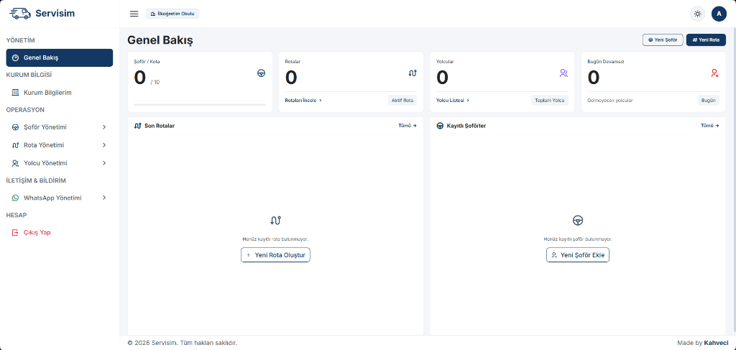Click the Bugün badge
The width and height of the screenshot is (736, 350).
[708, 101]
